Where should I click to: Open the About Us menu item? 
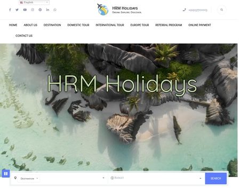[x=30, y=25]
